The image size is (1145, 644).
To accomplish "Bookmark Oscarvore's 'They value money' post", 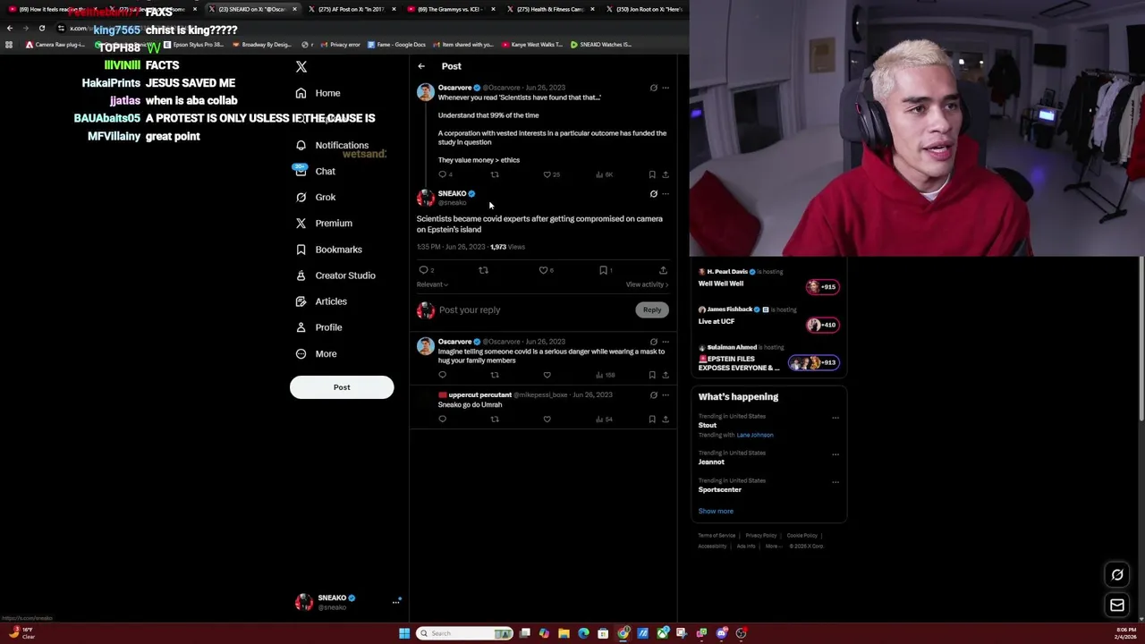I will tap(652, 174).
